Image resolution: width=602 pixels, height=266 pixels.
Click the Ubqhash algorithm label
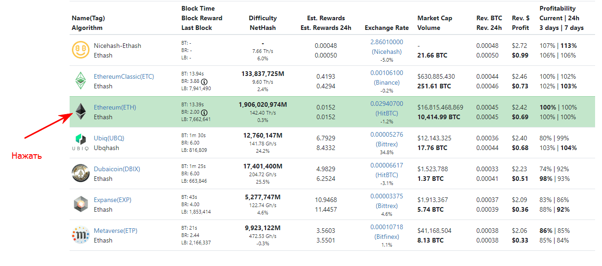(x=106, y=148)
